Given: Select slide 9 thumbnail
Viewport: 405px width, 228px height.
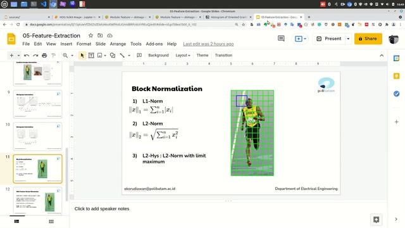Looking at the screenshot, I should pos(38,104).
